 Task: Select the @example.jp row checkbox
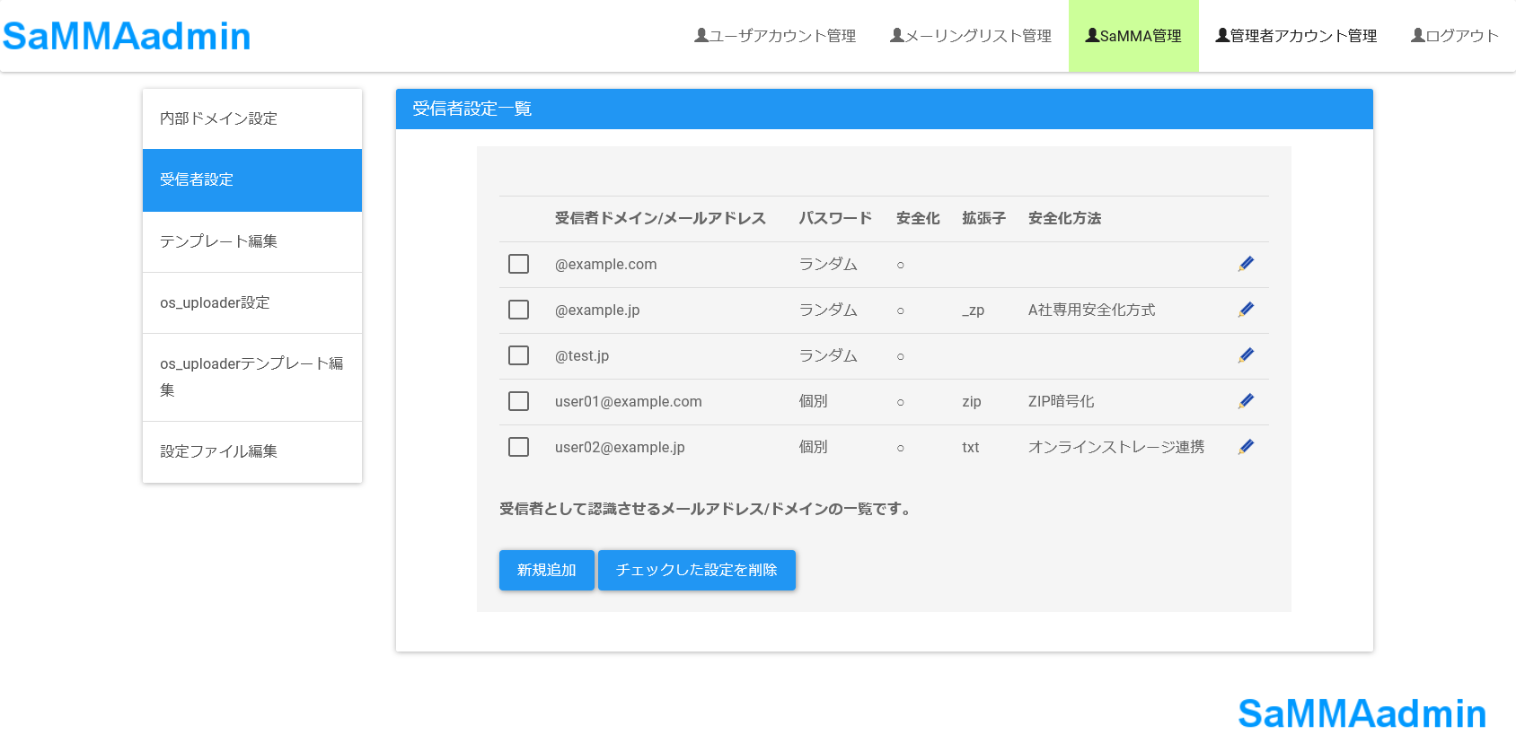pos(519,310)
